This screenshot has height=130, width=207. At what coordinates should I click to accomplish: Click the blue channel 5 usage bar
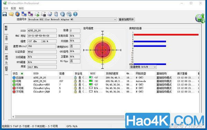tap(150, 42)
